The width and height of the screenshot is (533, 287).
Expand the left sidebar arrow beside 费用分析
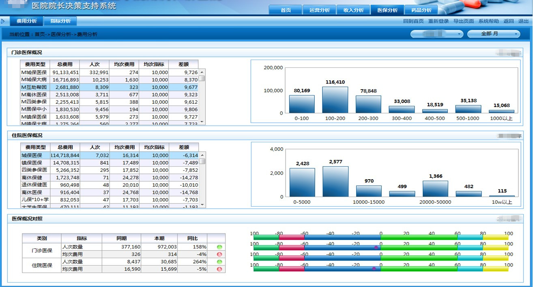[3, 21]
